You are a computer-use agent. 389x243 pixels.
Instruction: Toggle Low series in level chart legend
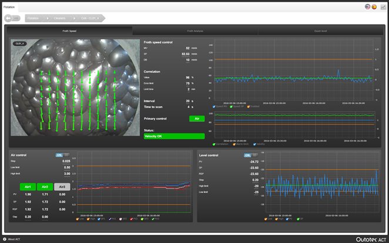(x=266, y=219)
